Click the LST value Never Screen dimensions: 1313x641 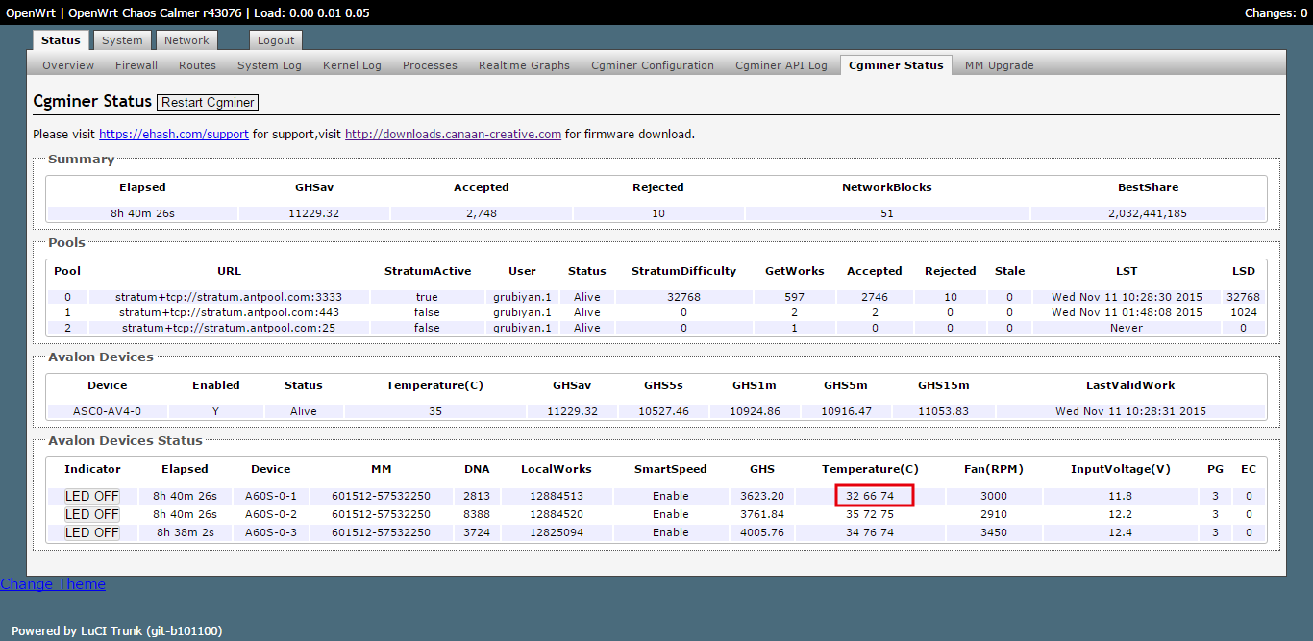coord(1127,328)
